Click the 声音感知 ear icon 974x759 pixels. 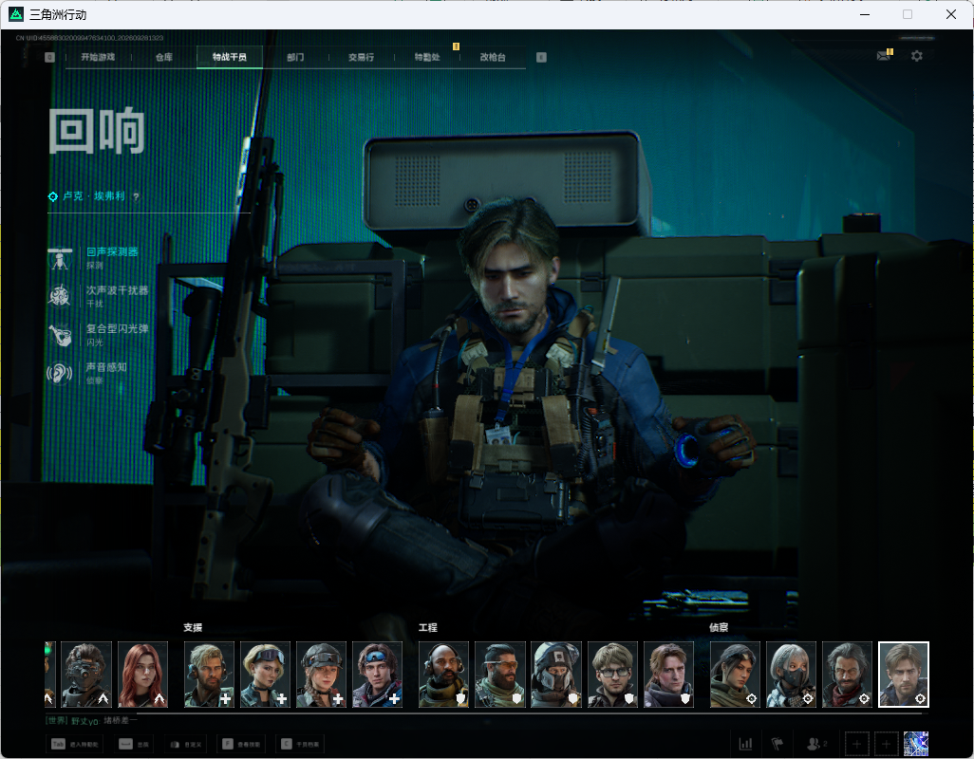[x=60, y=373]
